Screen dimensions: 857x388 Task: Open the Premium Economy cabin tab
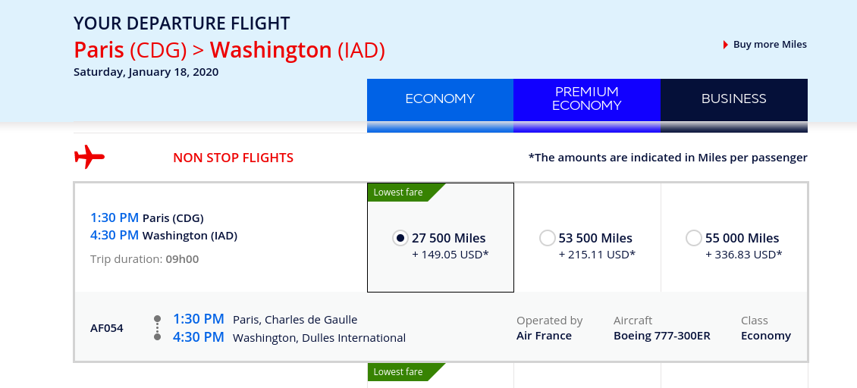[x=586, y=99]
